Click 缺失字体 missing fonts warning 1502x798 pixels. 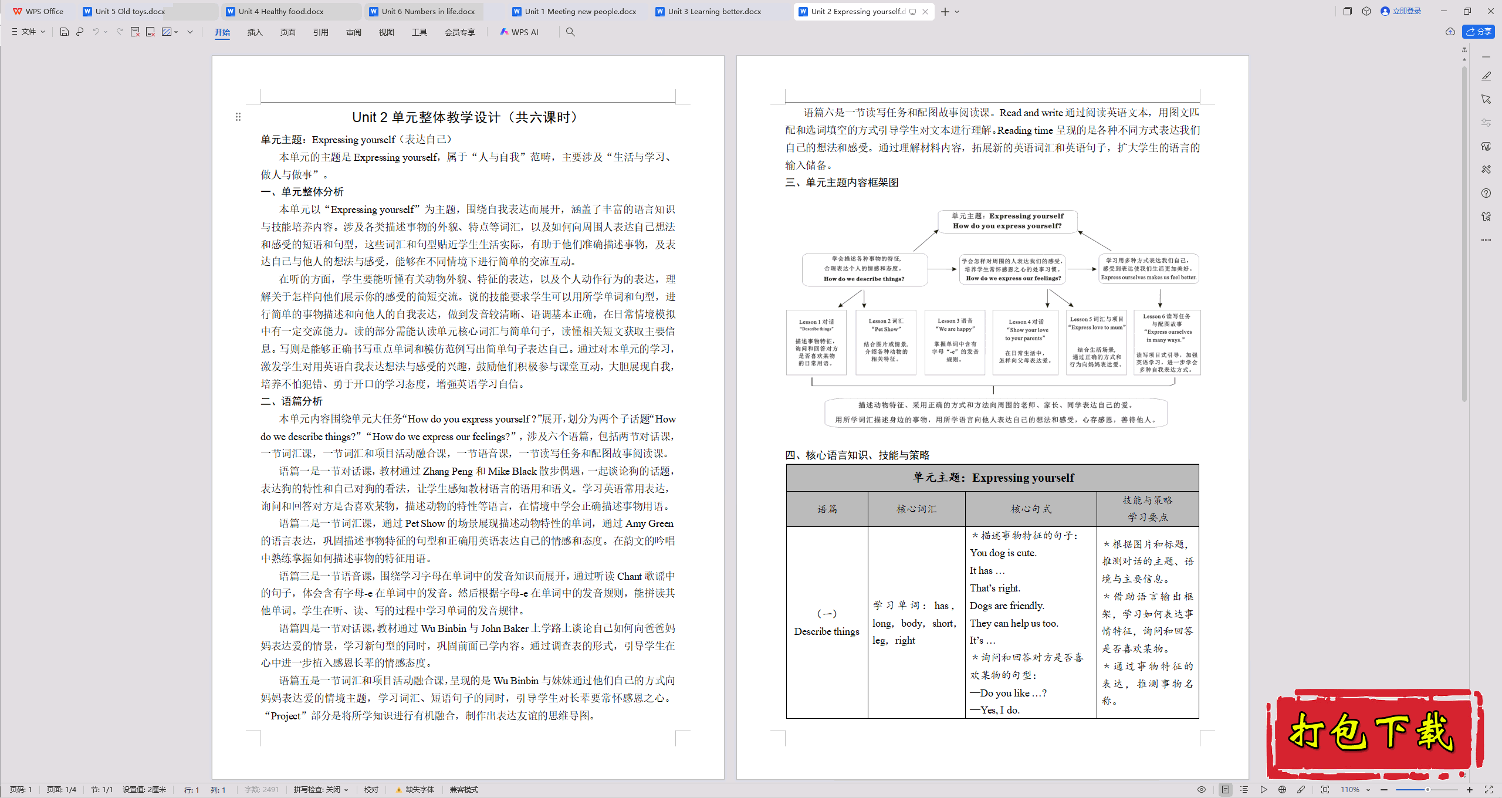415,790
